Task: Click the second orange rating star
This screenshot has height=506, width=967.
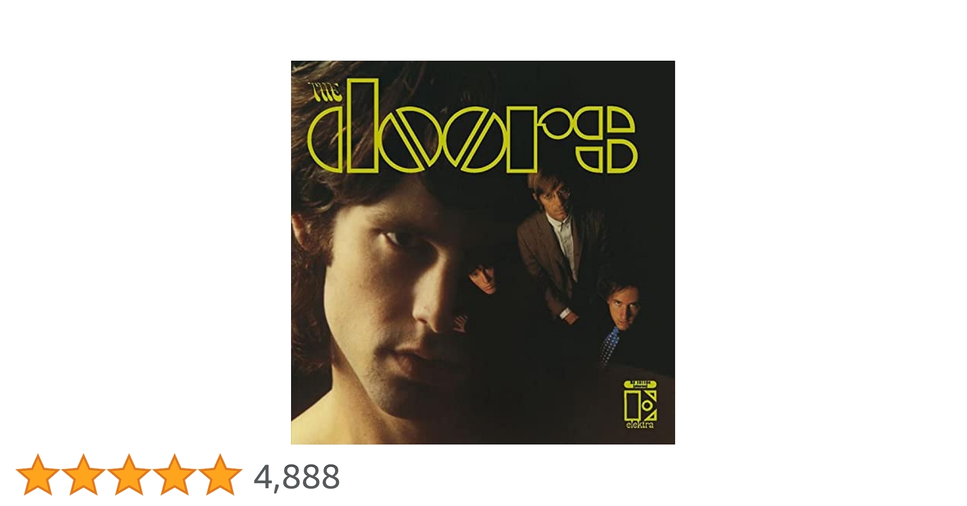Action: click(x=83, y=475)
